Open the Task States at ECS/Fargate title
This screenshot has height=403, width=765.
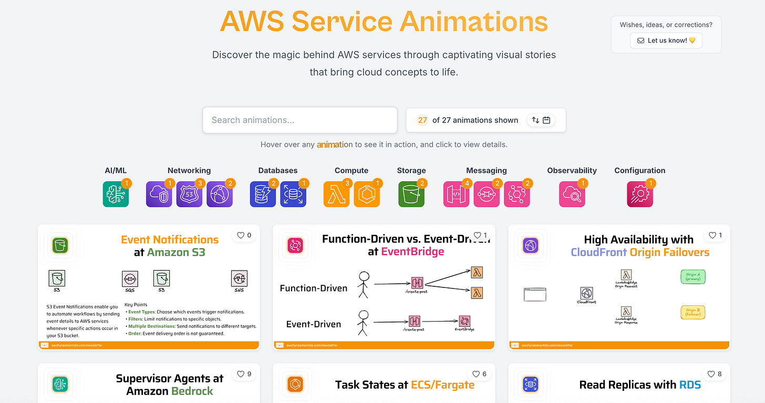(405, 385)
